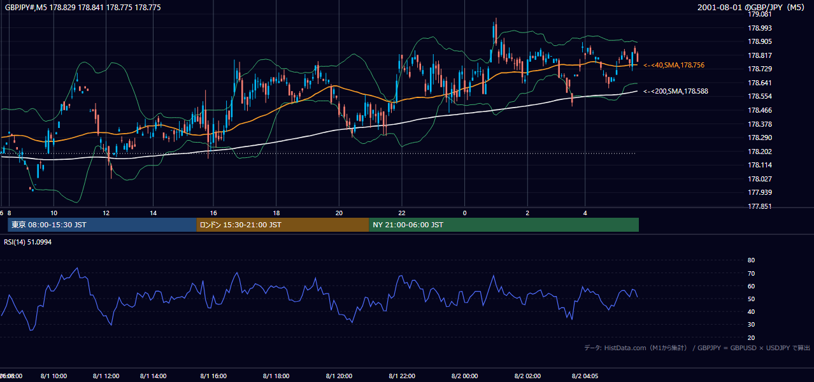The width and height of the screenshot is (814, 382).
Task: Click price axis label 177.939
Action: (x=759, y=192)
